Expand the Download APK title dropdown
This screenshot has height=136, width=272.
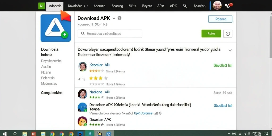pyautogui.click(x=114, y=18)
